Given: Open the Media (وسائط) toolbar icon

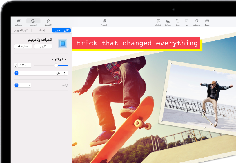Looking at the screenshot, I should 168,23.
